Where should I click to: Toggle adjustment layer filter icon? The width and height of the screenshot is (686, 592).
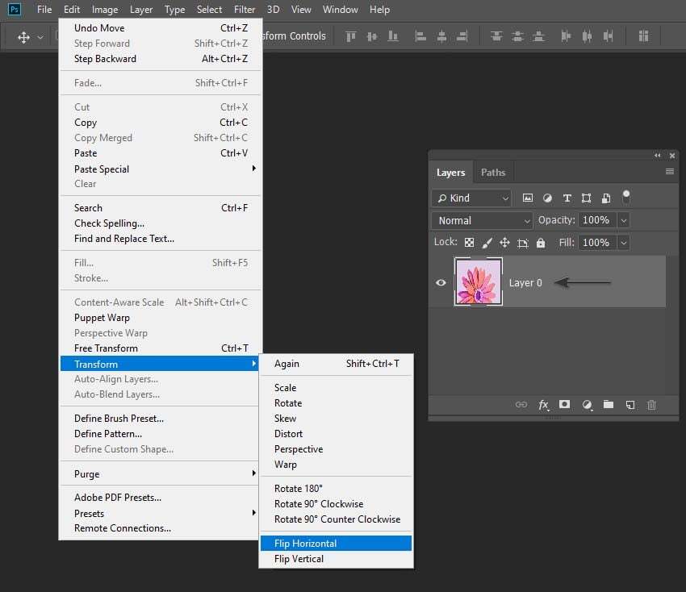pos(547,198)
